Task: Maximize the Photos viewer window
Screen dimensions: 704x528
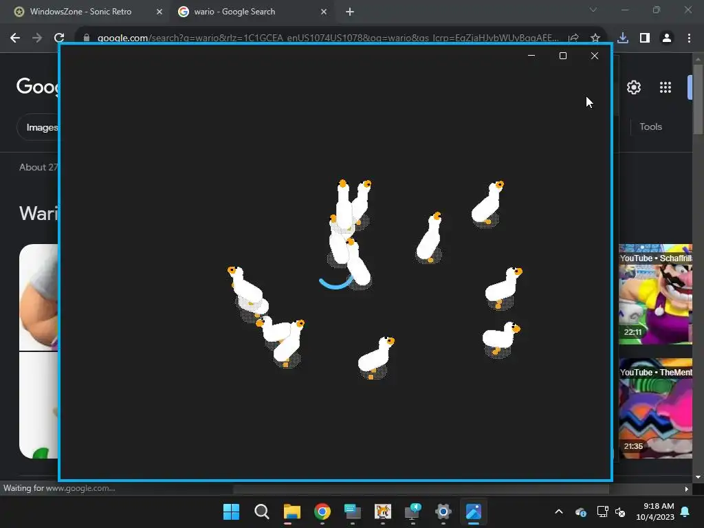Action: (x=563, y=56)
